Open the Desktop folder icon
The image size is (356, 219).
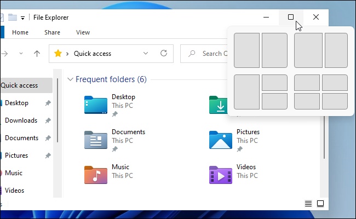96,105
